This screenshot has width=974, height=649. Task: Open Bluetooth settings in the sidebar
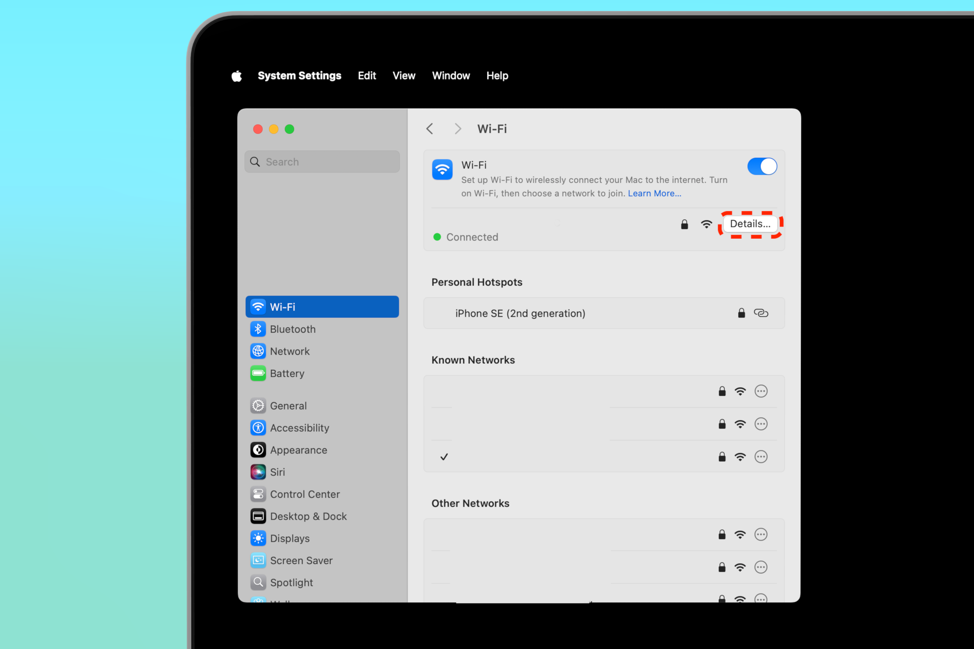coord(322,329)
